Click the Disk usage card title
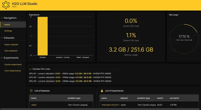The width and height of the screenshot is (201, 110). pos(173,15)
